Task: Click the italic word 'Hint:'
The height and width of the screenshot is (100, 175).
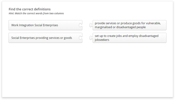Action: (x=11, y=13)
